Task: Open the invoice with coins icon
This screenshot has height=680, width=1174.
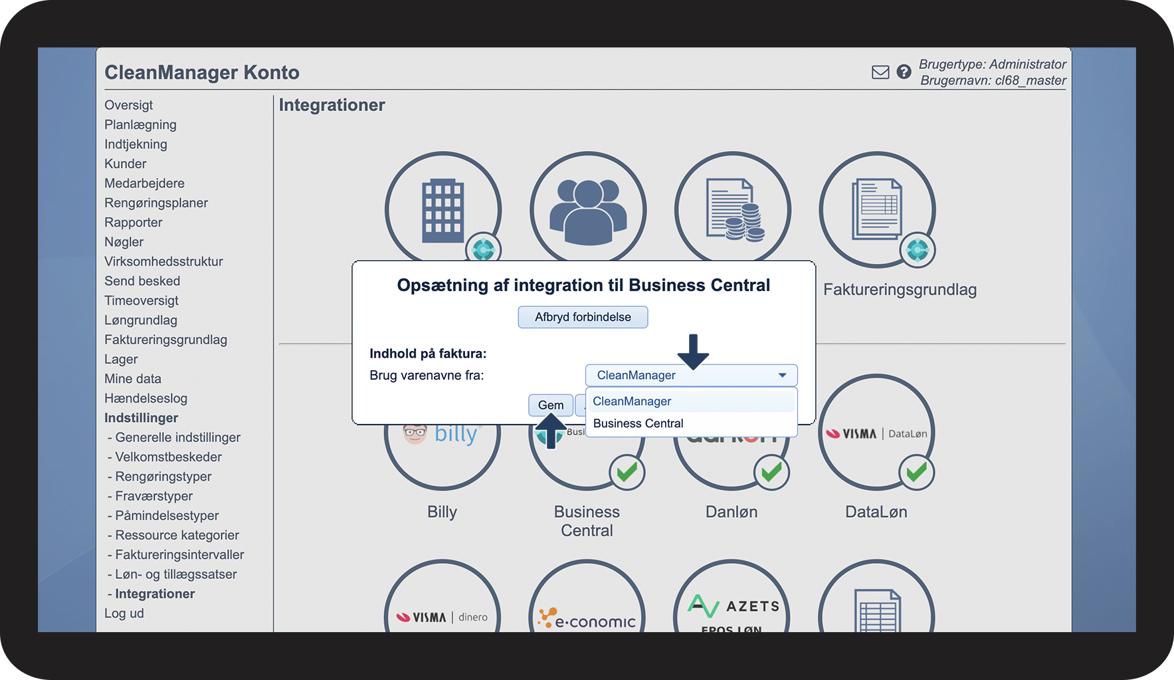Action: pos(732,210)
